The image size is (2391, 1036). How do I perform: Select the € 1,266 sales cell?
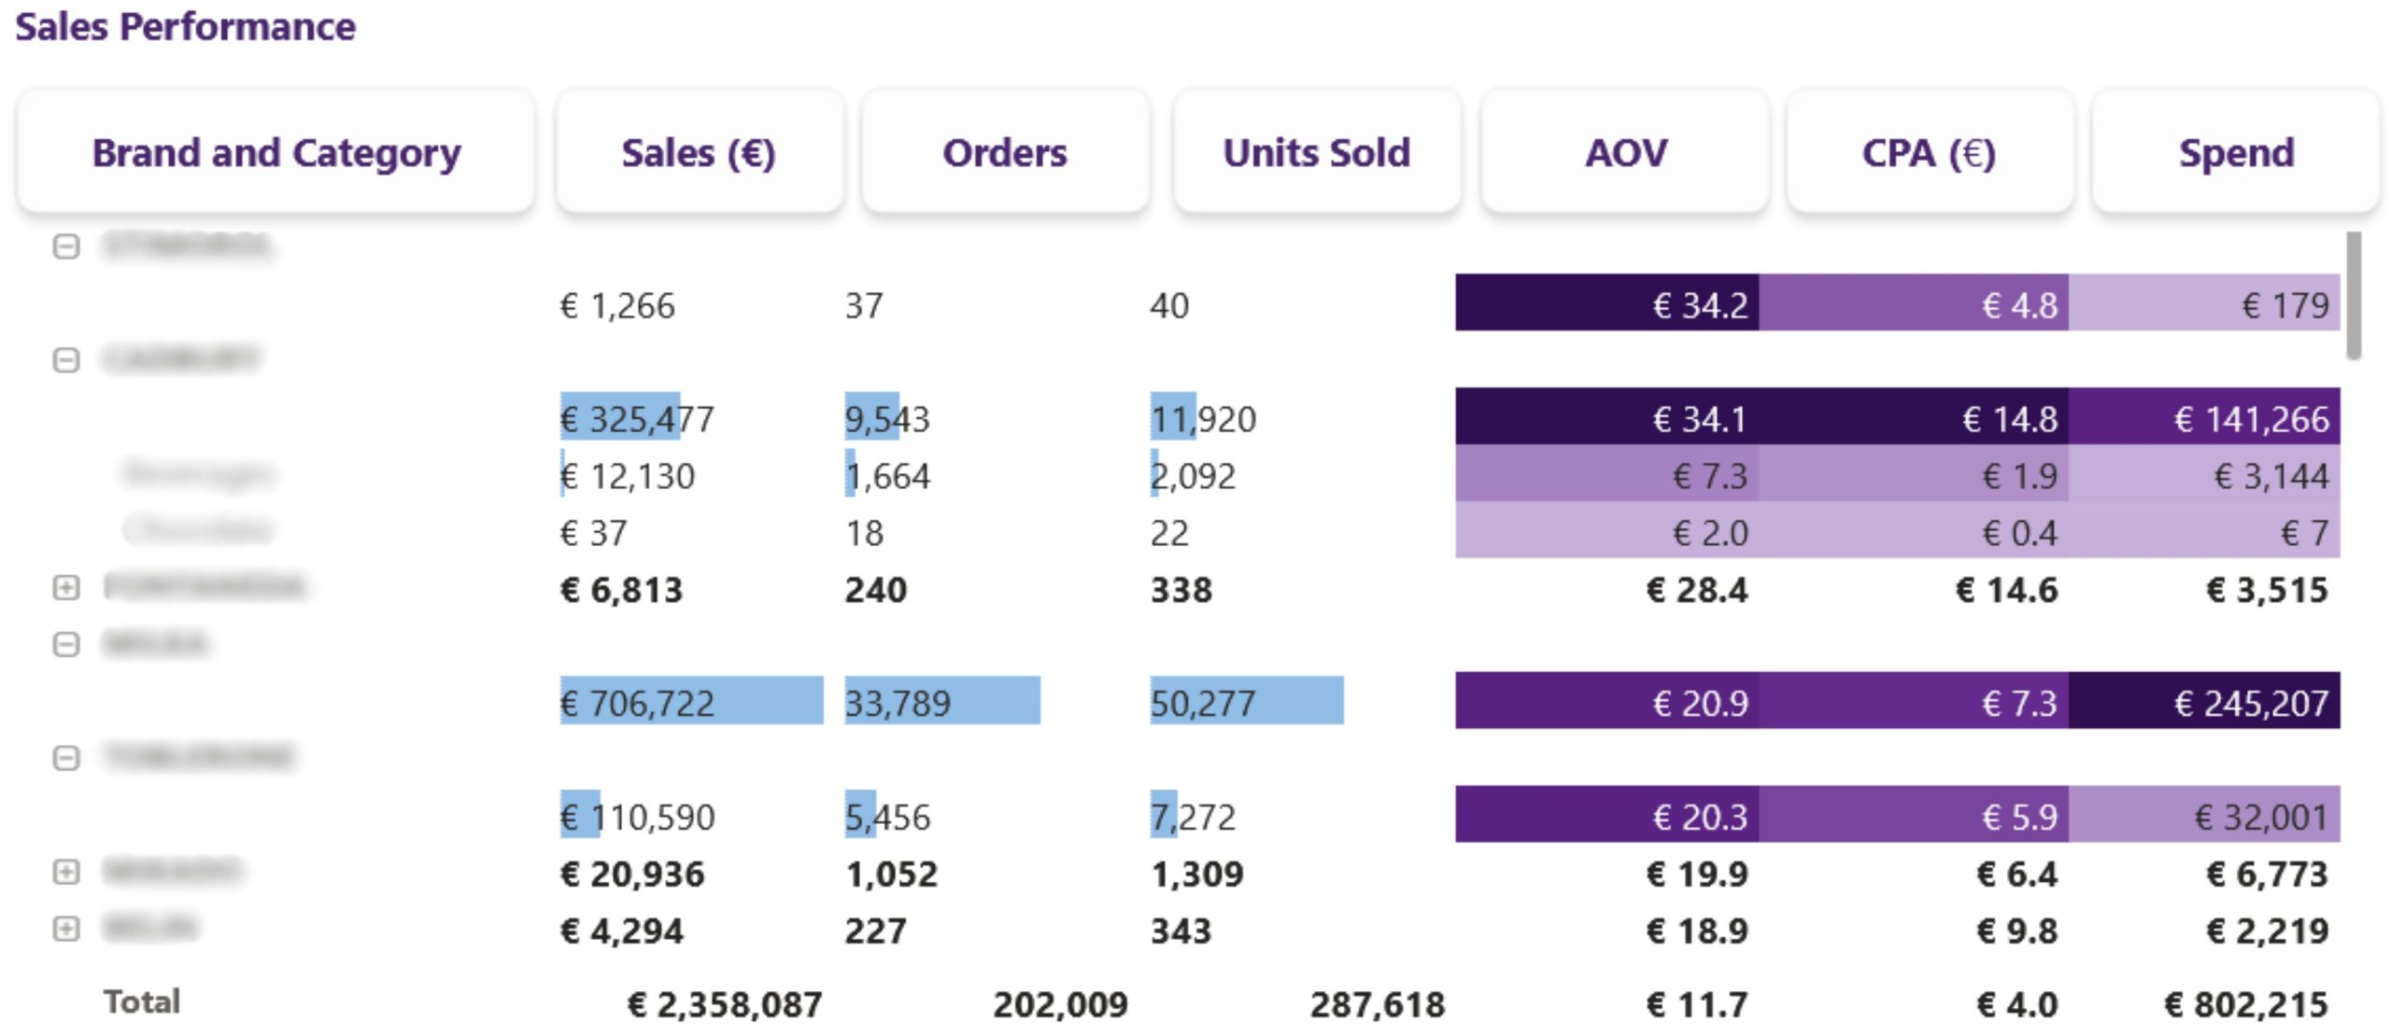coord(617,305)
